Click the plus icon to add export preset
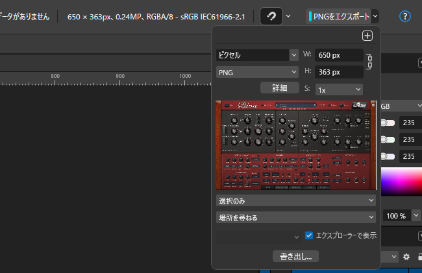 pos(367,36)
